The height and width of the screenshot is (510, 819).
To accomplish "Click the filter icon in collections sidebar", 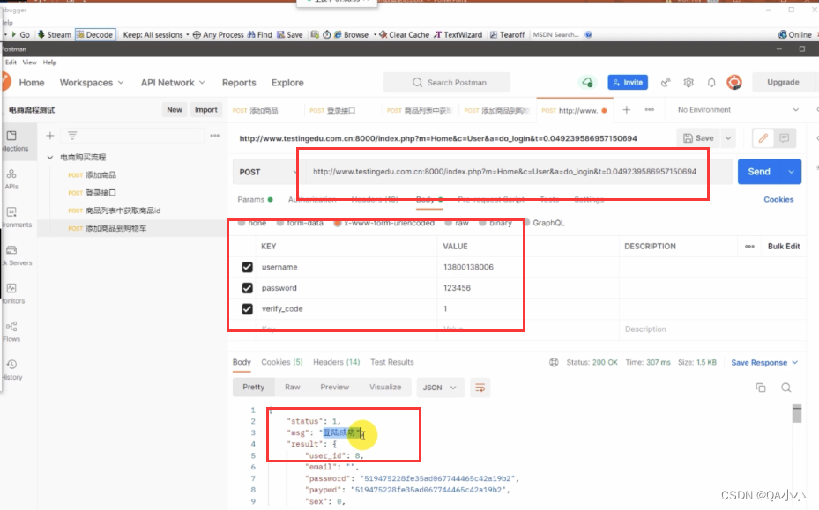I will (x=72, y=136).
